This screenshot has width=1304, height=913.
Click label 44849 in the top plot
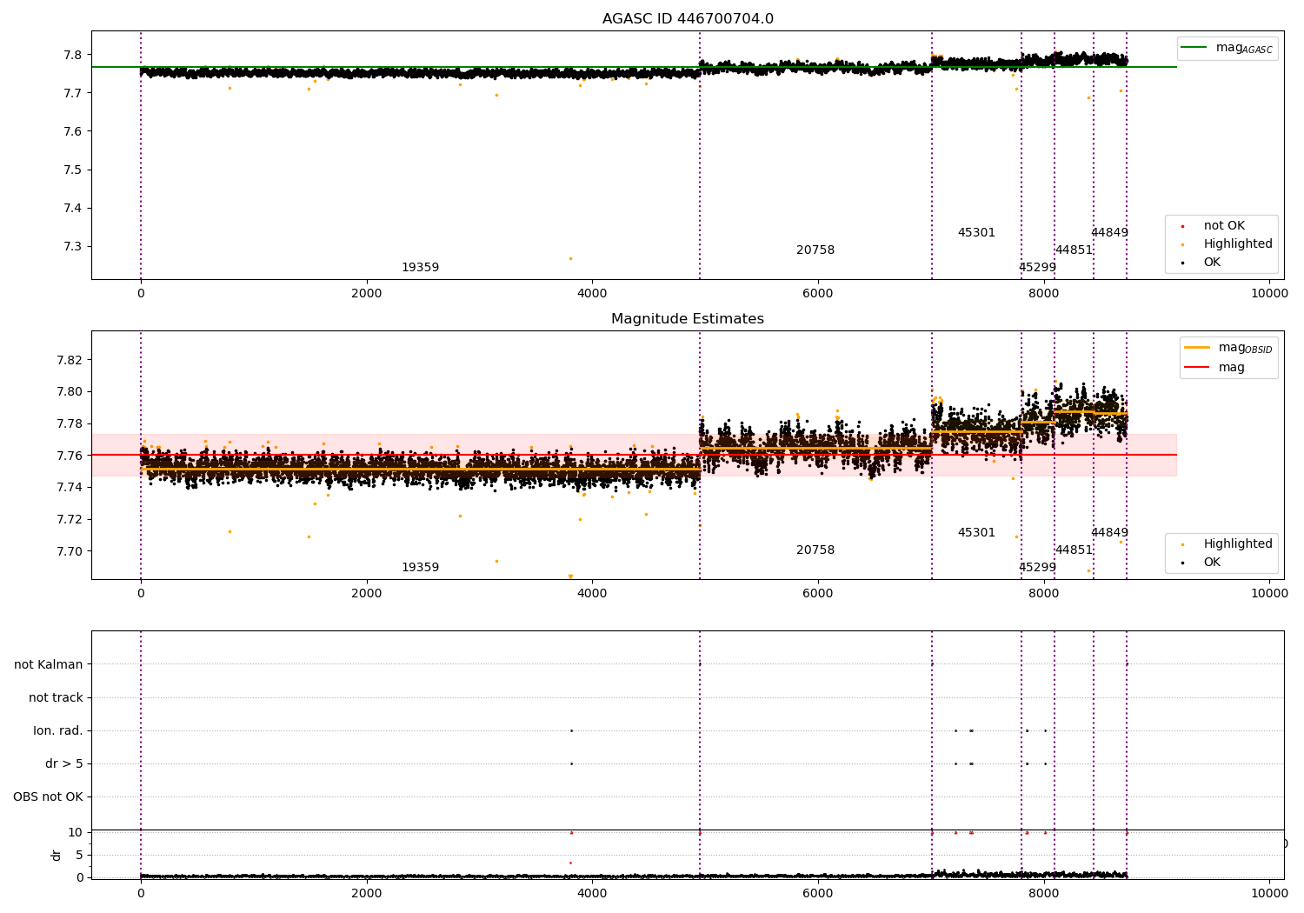pyautogui.click(x=1109, y=233)
